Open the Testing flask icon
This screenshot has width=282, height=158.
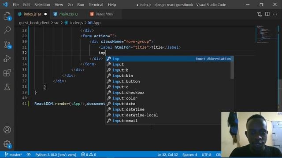(x=7, y=87)
